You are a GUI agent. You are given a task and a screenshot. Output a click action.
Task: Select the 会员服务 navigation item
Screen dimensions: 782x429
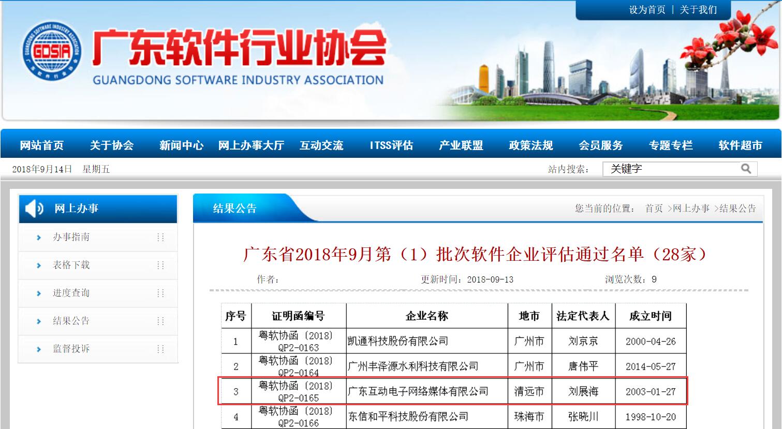[600, 145]
